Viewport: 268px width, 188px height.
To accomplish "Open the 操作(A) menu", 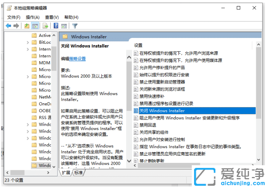I will click(33, 17).
